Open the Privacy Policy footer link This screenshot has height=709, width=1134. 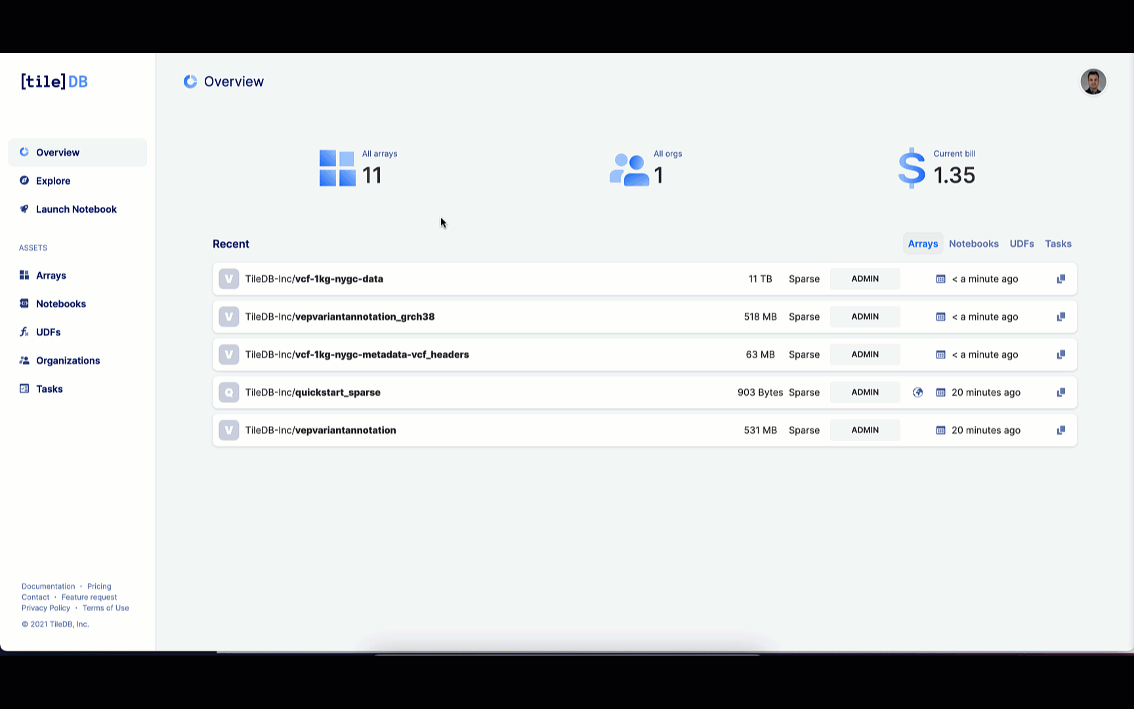[46, 608]
